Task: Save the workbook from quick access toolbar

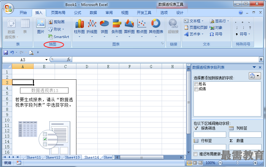Action: coord(6,53)
